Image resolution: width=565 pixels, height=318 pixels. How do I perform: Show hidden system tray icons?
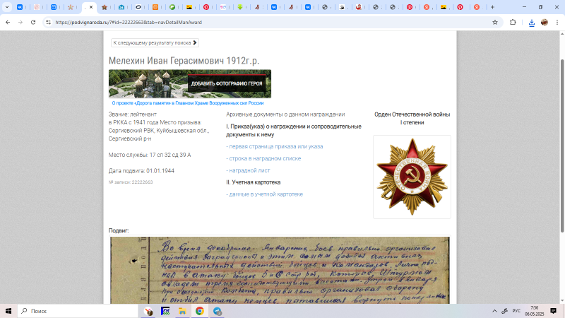(x=494, y=311)
